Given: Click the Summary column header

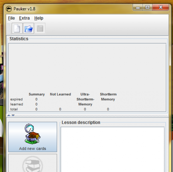Looking at the screenshot, I should pyautogui.click(x=37, y=94).
